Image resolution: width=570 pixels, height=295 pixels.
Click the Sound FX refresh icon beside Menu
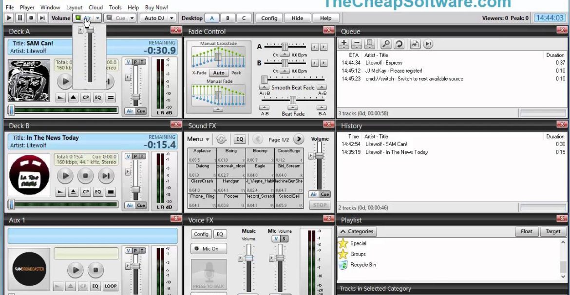point(221,139)
